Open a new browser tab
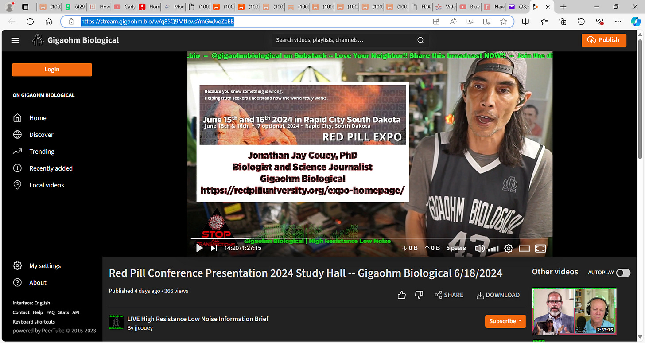This screenshot has height=343, width=645. (563, 7)
